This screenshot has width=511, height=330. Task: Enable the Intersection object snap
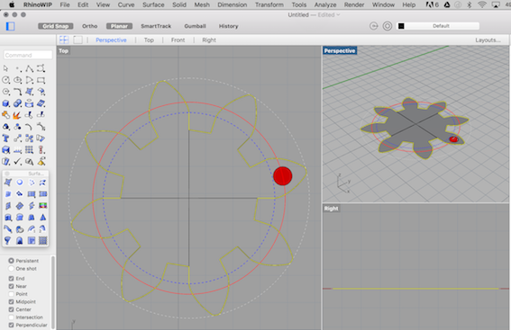pyautogui.click(x=11, y=317)
